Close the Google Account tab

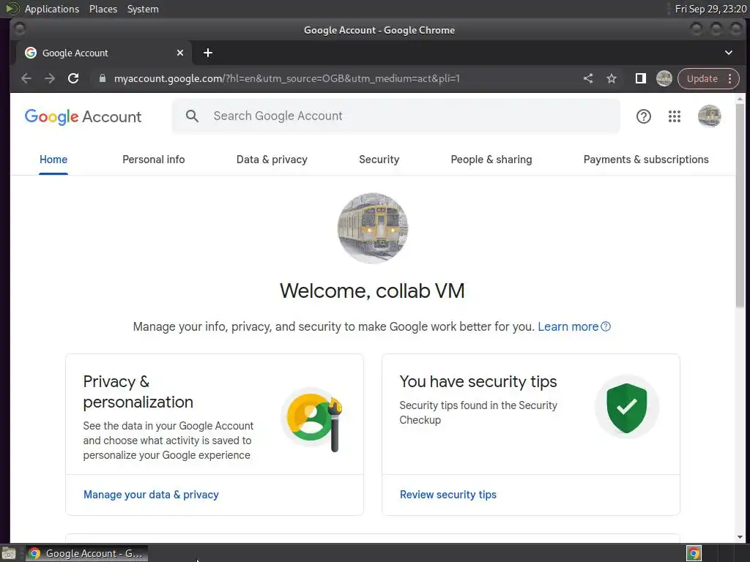click(180, 53)
